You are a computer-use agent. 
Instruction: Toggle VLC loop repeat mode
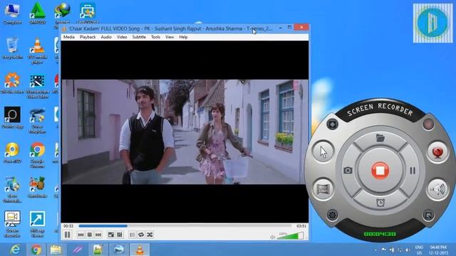(141, 235)
